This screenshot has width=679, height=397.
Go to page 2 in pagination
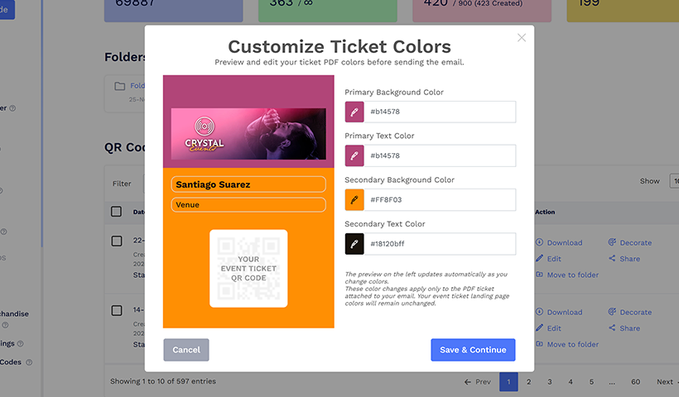pyautogui.click(x=529, y=381)
